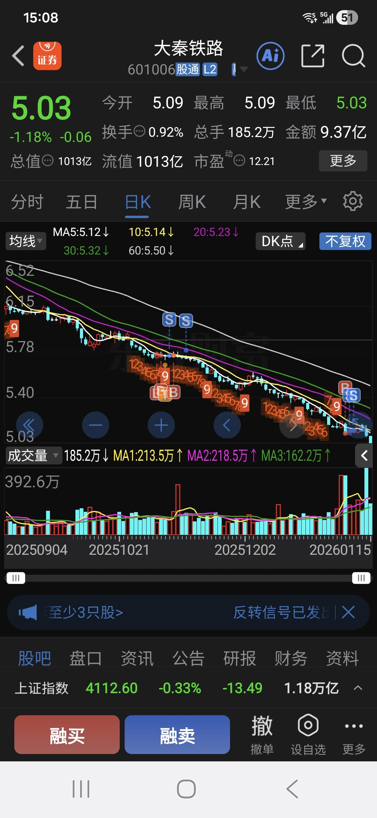
Task: Open the 股吧 tab
Action: click(x=35, y=659)
